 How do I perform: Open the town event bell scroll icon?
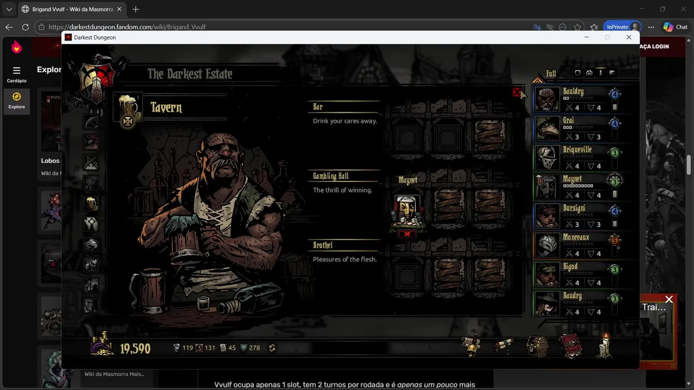(471, 346)
